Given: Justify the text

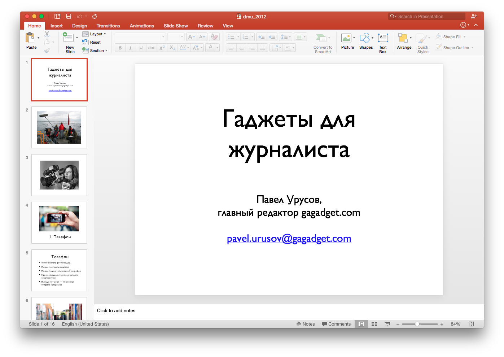Looking at the screenshot, I should 263,48.
